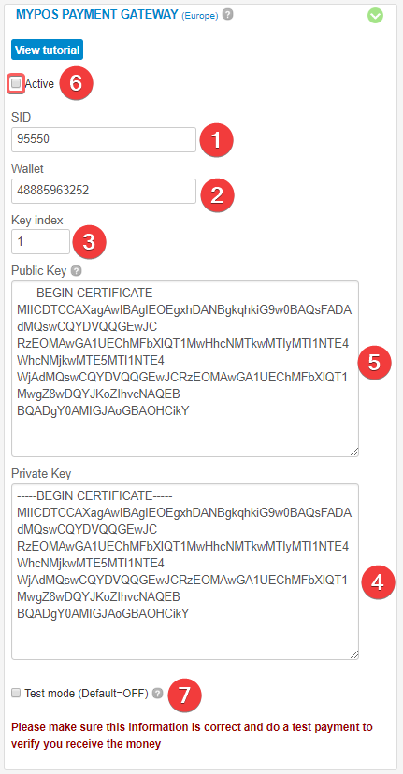Click the Public Key textarea resize handle
This screenshot has height=774, width=403.
pyautogui.click(x=354, y=451)
